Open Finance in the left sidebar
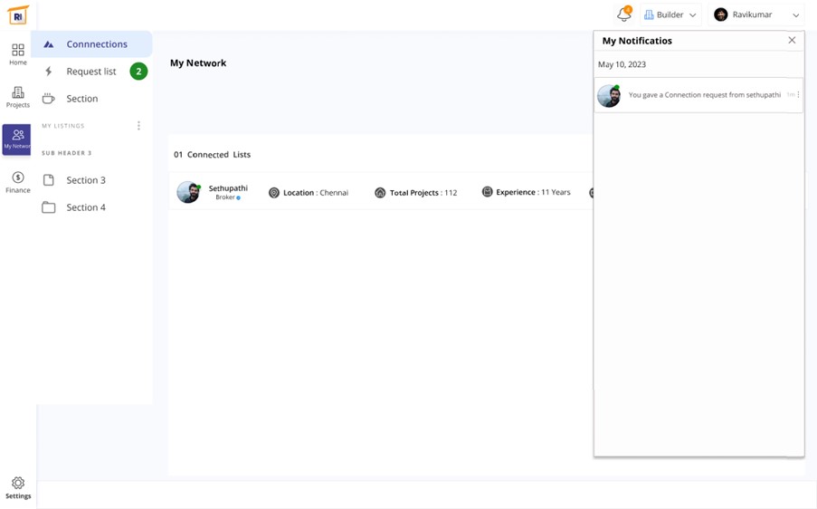The image size is (817, 509). (x=18, y=182)
